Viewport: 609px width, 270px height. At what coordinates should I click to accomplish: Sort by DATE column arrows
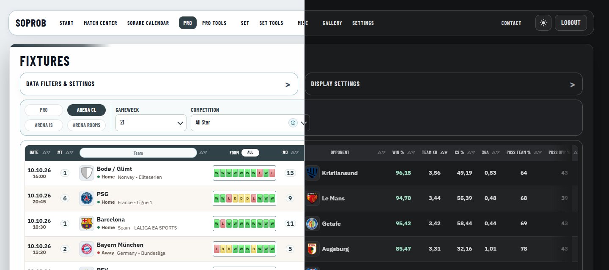click(47, 153)
